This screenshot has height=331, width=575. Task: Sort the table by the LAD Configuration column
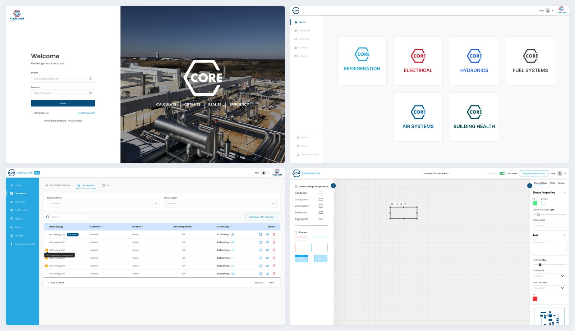pyautogui.click(x=183, y=227)
